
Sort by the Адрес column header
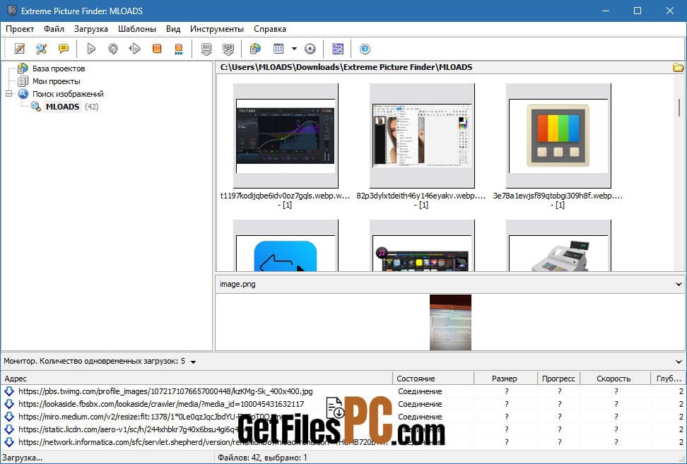(196, 379)
